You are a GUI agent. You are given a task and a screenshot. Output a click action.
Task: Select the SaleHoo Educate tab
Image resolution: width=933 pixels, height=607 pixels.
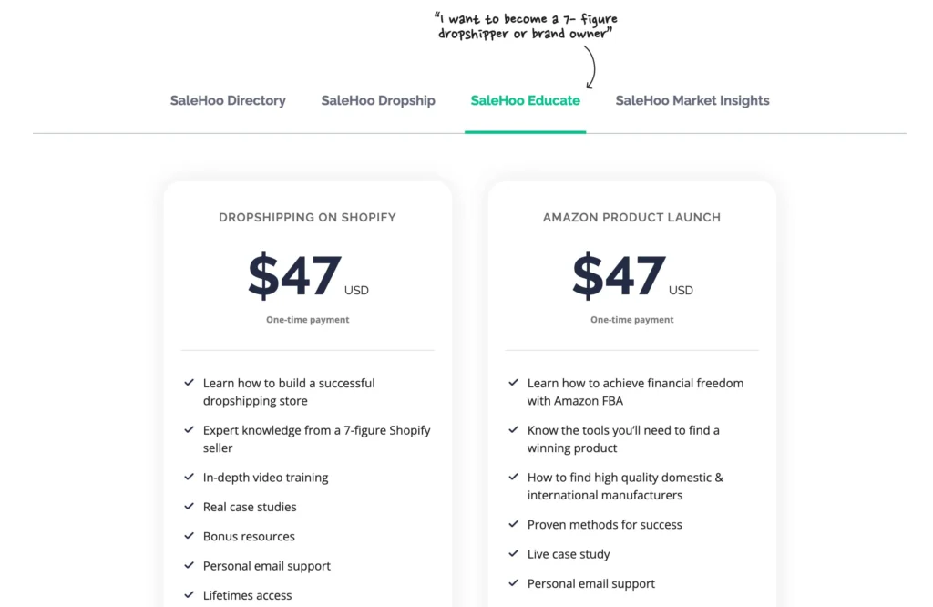click(x=525, y=101)
